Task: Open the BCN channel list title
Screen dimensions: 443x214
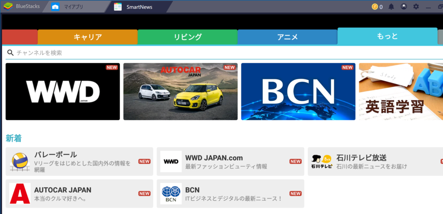Action: [193, 190]
